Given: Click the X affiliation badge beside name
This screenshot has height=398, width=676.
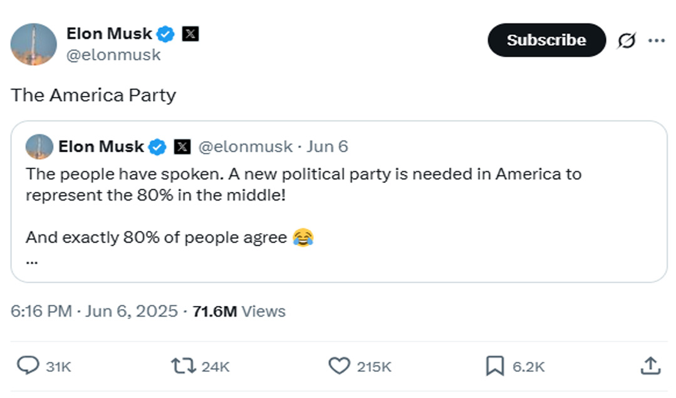Looking at the screenshot, I should [190, 34].
